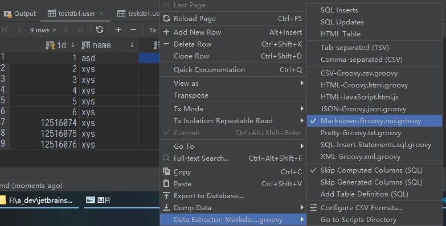
Task: Select HTML Table extractor
Action: (x=374, y=34)
